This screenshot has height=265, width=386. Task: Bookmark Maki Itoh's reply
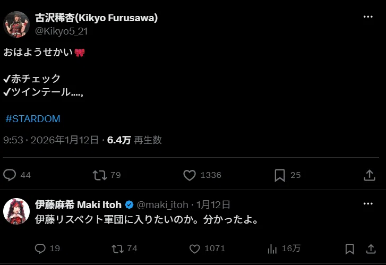(350, 249)
